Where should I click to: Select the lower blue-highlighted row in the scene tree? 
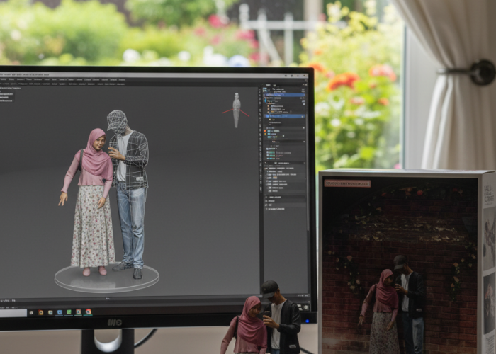click(x=284, y=116)
